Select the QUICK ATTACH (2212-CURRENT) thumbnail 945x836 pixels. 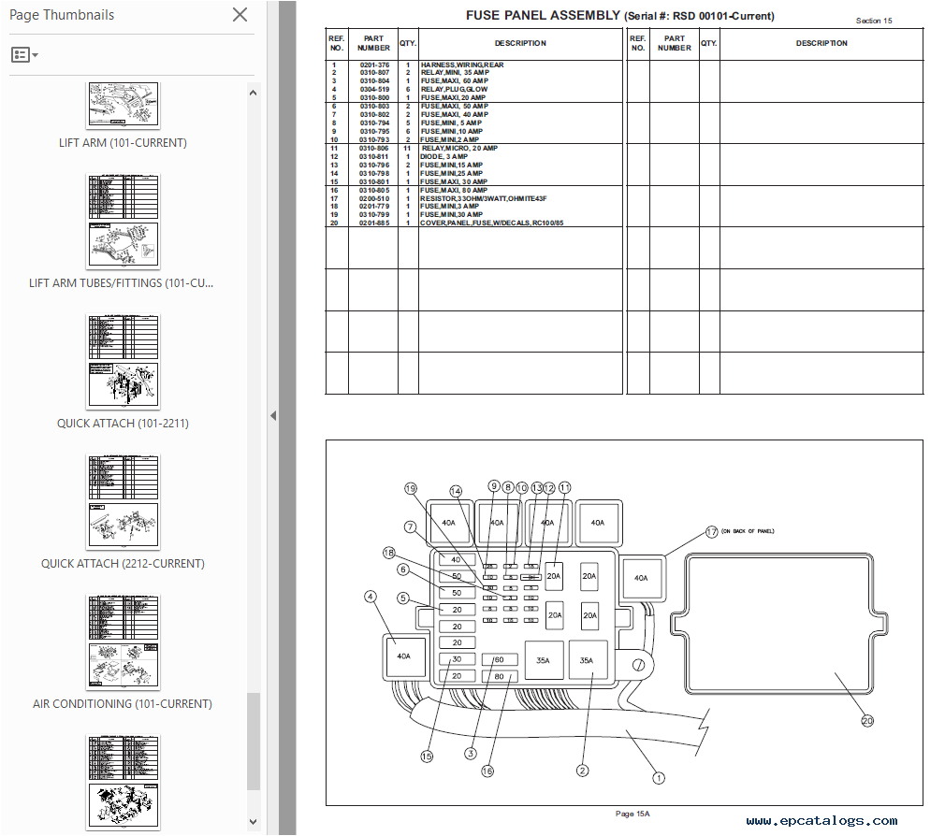(123, 501)
